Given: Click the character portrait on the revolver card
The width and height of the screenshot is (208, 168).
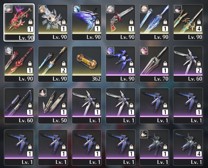Looking at the screenshot, I should pyautogui.click(x=110, y=9).
